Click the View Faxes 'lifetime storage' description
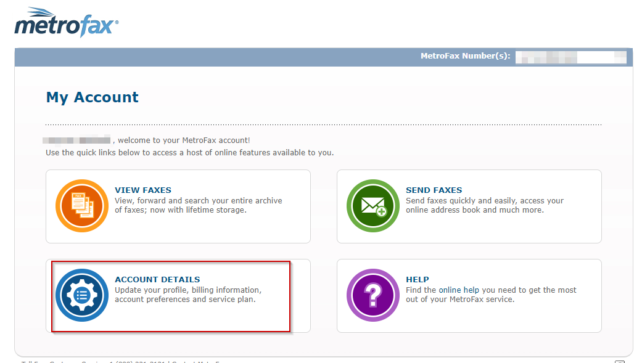Viewport: 642px width, 363px height. coord(198,205)
